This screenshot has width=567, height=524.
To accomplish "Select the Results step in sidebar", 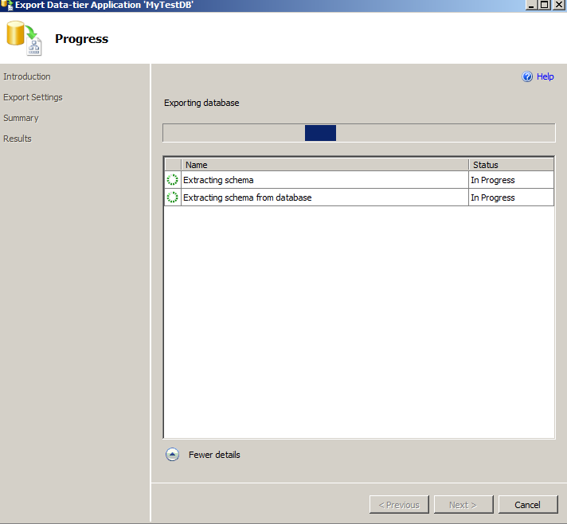I will (x=18, y=139).
